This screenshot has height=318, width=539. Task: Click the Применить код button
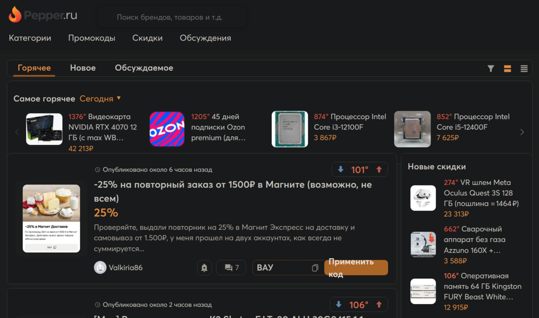356,268
